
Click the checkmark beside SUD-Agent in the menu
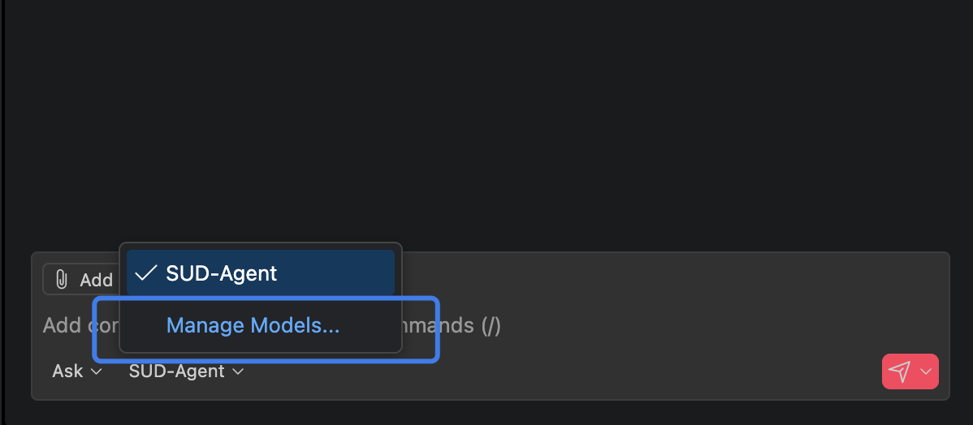click(x=145, y=273)
